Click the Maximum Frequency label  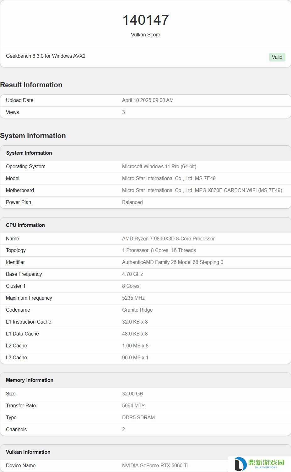click(29, 298)
